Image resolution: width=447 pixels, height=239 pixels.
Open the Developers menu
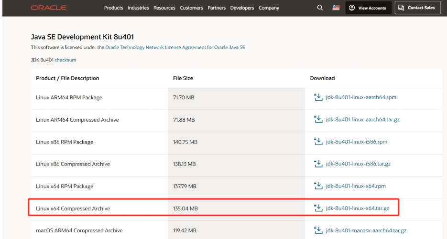242,8
